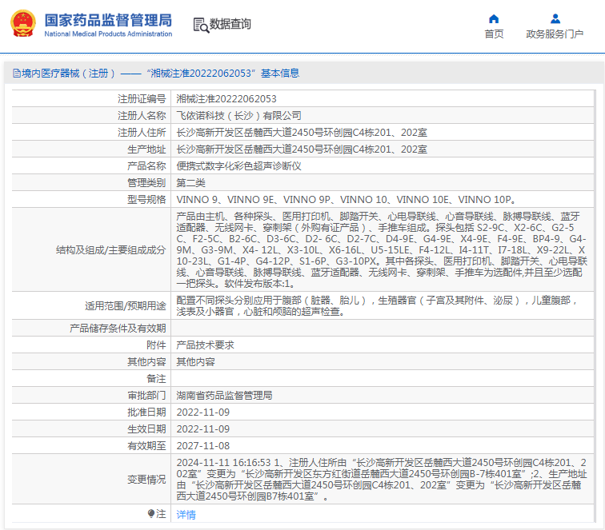Click the page icon before 境内医疗器械
Image resolution: width=605 pixels, height=530 pixels.
tap(15, 74)
